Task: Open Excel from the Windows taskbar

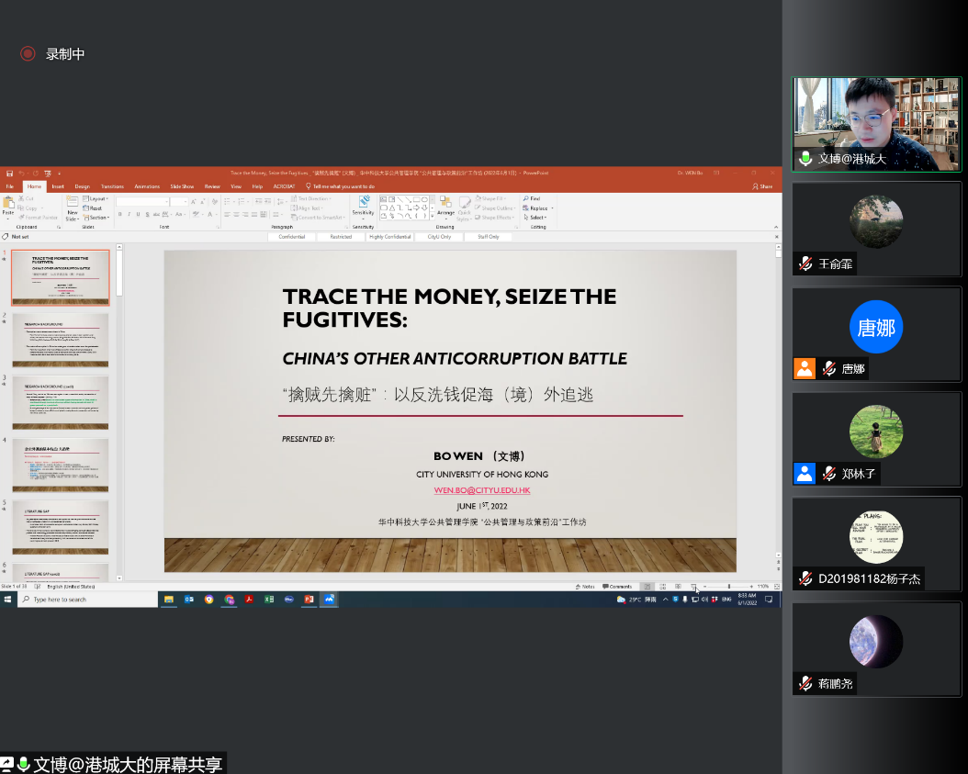Action: tap(269, 599)
